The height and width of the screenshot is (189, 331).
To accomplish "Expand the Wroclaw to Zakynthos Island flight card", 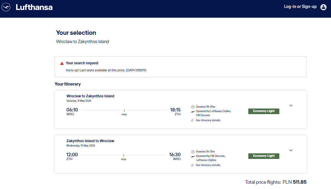I will pyautogui.click(x=291, y=106).
